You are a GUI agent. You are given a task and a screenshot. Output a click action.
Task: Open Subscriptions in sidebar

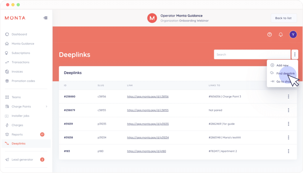[21, 53]
